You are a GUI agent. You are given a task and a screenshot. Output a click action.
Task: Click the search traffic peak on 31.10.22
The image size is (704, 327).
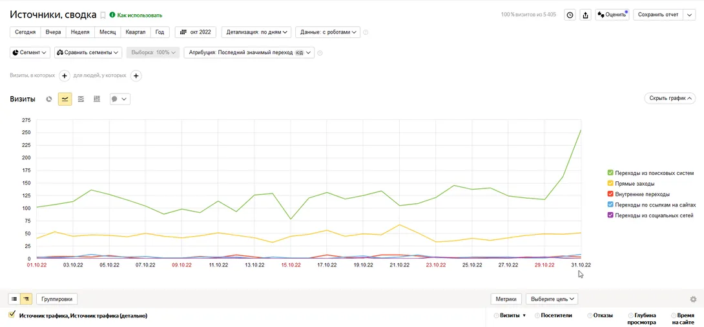click(x=581, y=130)
